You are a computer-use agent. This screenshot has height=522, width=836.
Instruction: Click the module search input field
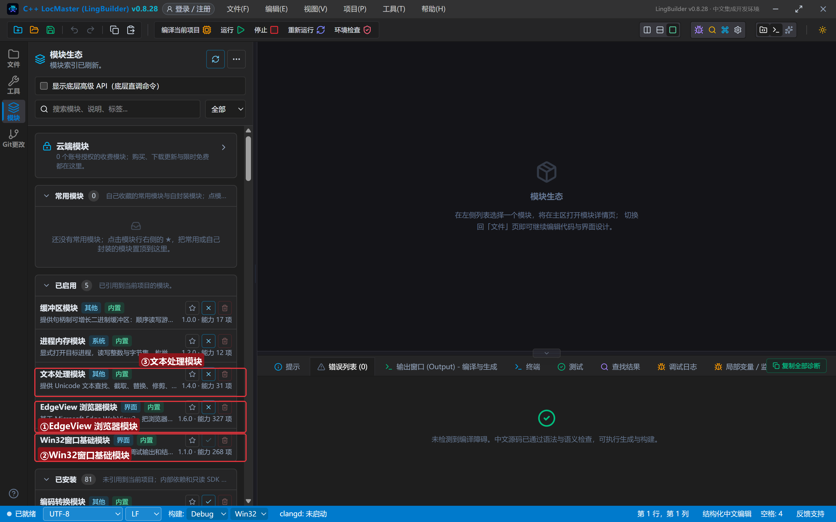click(118, 109)
